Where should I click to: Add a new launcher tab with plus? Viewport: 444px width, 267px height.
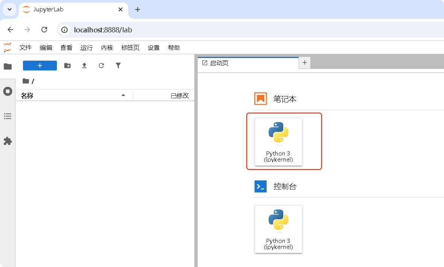click(305, 63)
